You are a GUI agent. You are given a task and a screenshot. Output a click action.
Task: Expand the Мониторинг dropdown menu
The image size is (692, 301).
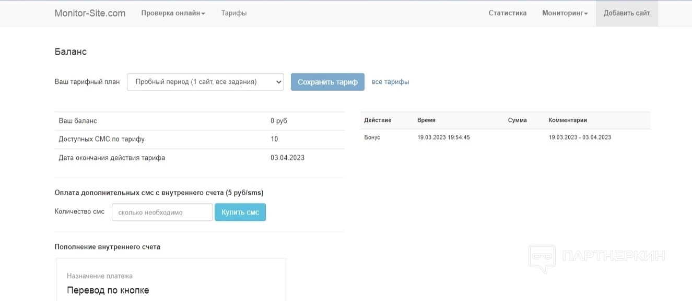tap(565, 13)
